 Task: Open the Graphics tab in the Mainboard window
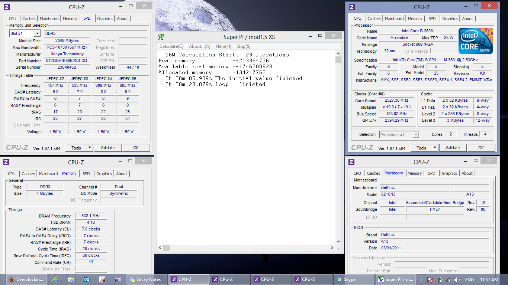coord(450,173)
